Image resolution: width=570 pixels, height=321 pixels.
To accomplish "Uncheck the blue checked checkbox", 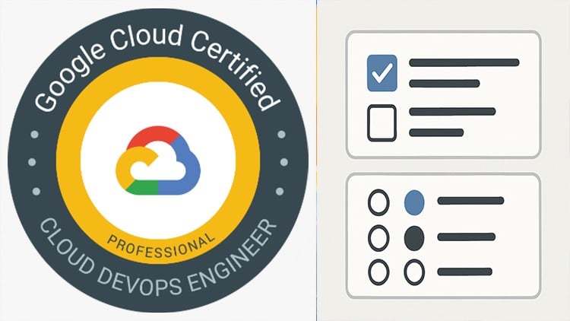I will 382,72.
